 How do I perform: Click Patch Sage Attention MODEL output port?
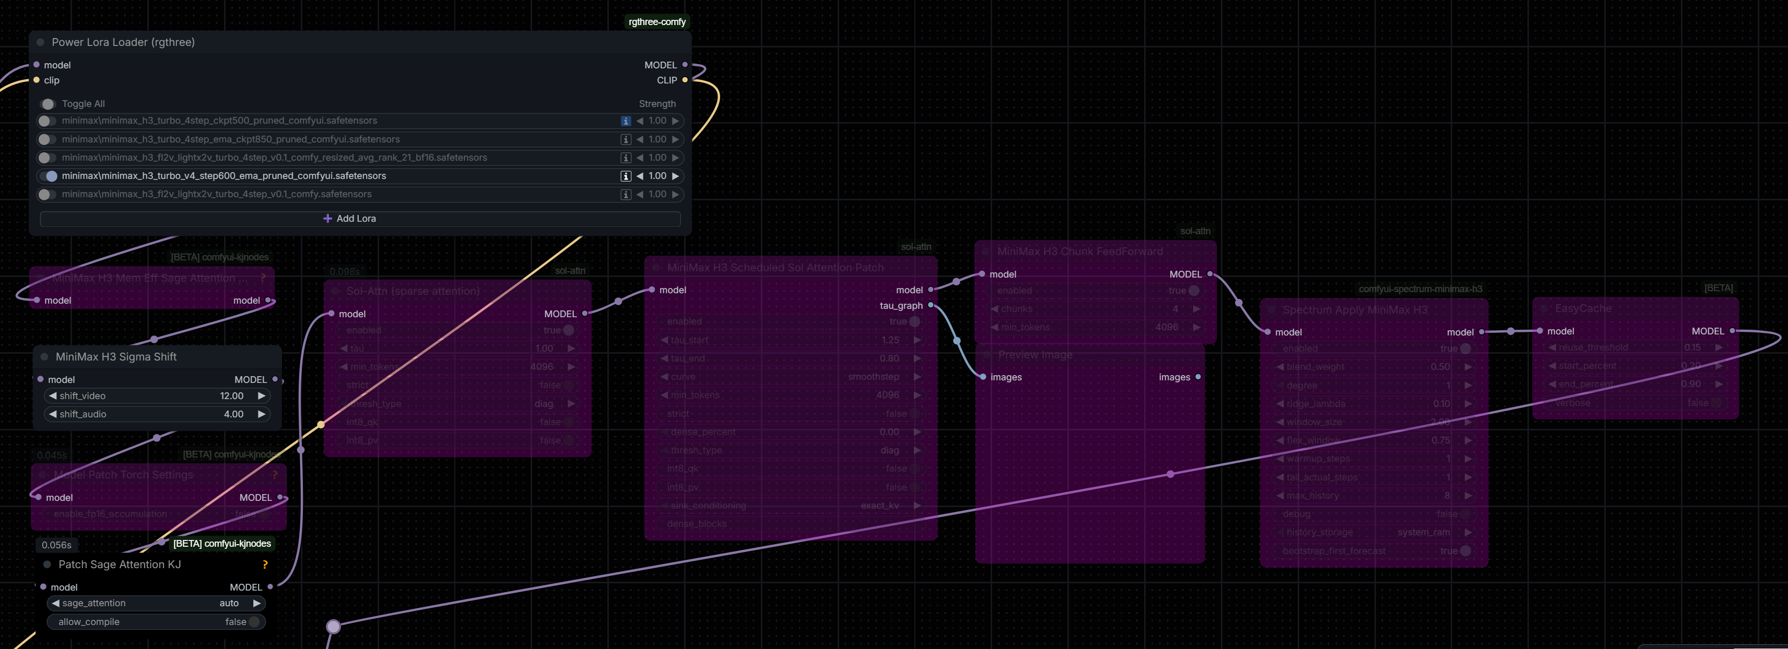click(x=270, y=586)
